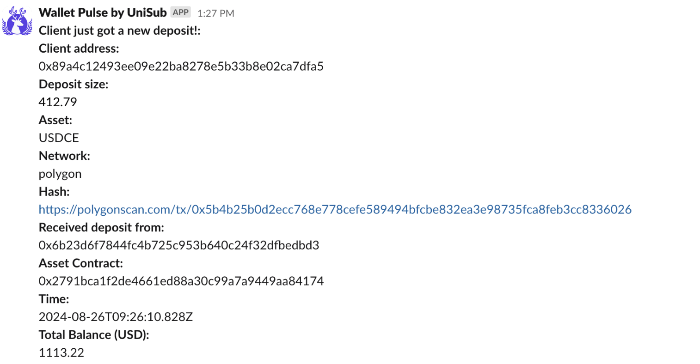Viewport: 700px width, 364px height.
Task: Click the polygon network value
Action: [60, 174]
